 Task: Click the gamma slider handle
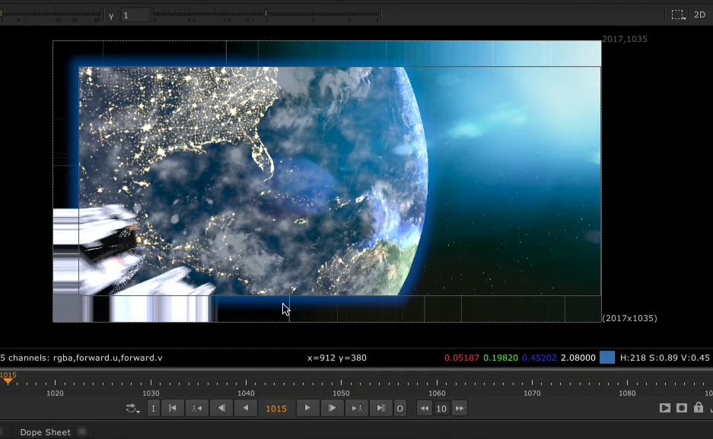click(266, 13)
